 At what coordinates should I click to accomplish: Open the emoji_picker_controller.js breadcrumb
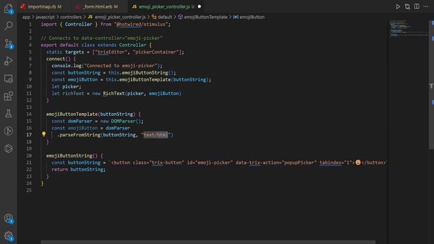(x=117, y=17)
